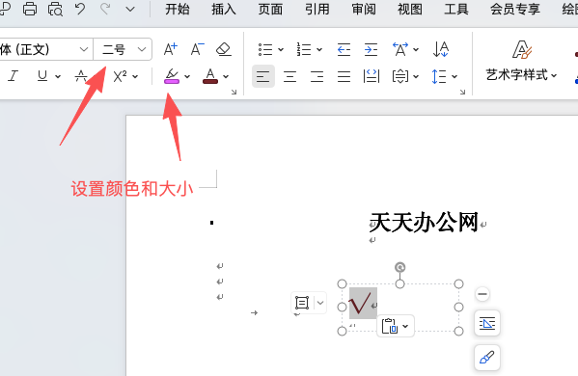Expand underline style dropdown arrow
Viewport: 578px width, 376px height.
click(x=58, y=76)
